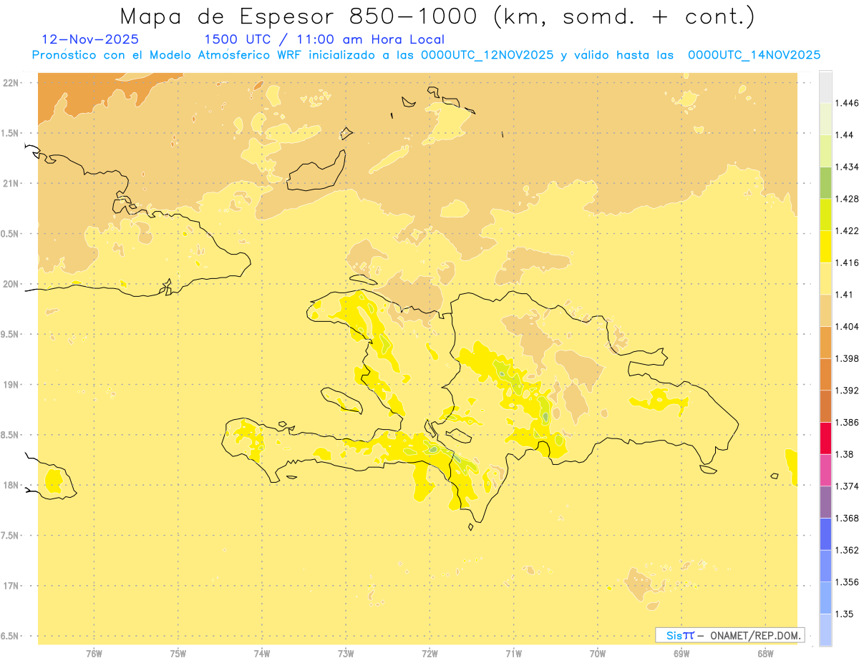Screen dimensions: 859x663
Task: Click the 18N latitude axis label
Action: point(12,485)
